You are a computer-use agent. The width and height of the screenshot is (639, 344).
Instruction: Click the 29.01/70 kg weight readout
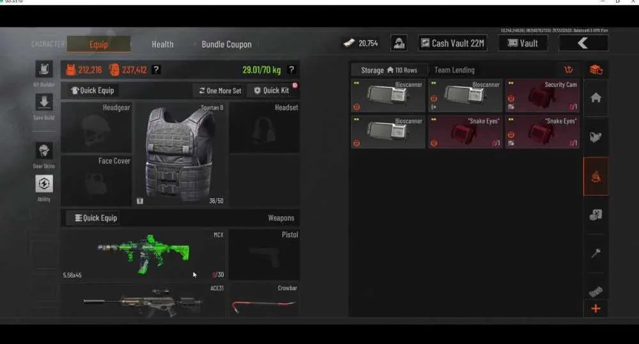[261, 70]
